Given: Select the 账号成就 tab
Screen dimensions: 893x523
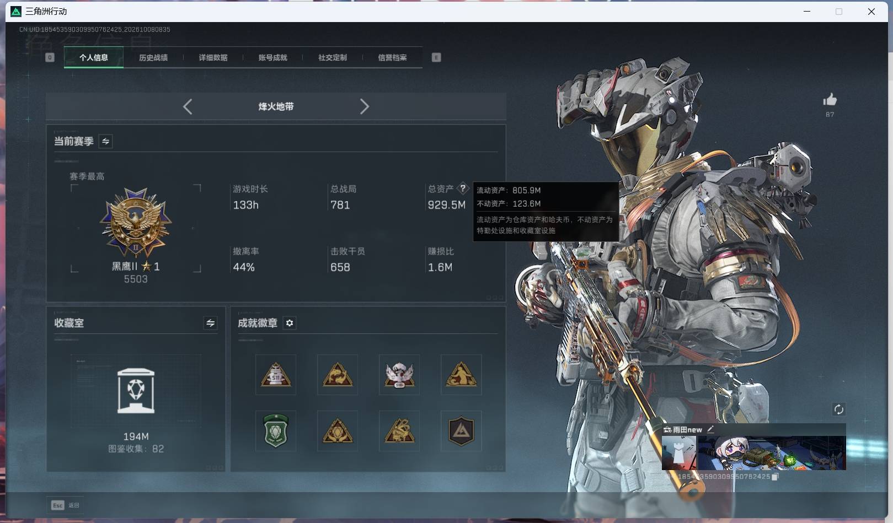Looking at the screenshot, I should [x=272, y=57].
